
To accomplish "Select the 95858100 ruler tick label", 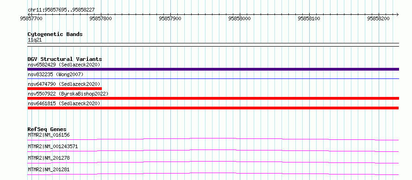I will tap(309, 18).
